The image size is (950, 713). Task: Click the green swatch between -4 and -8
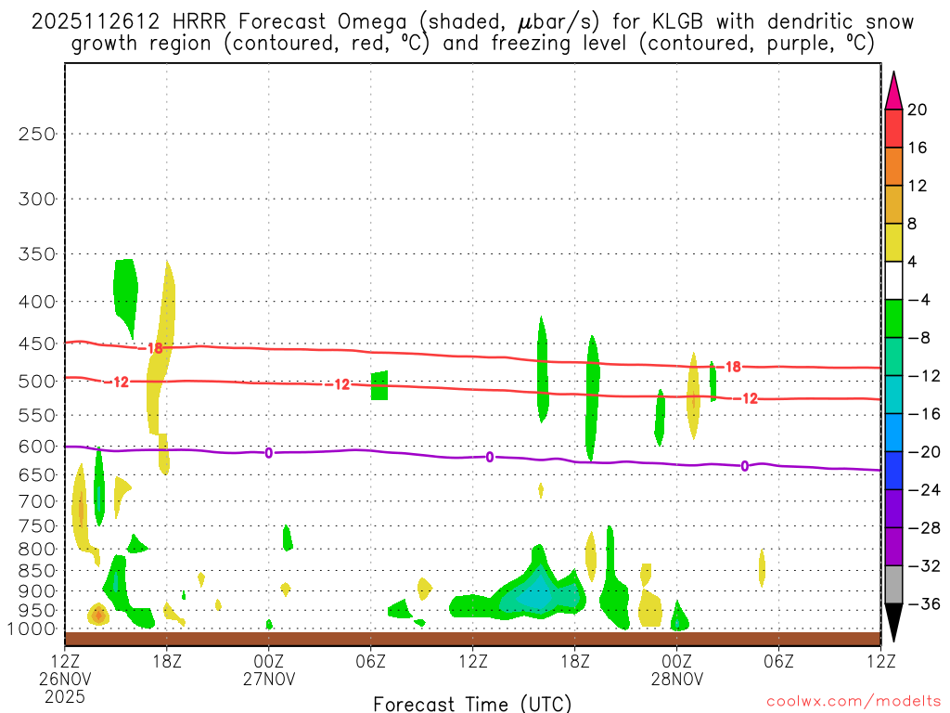[893, 318]
